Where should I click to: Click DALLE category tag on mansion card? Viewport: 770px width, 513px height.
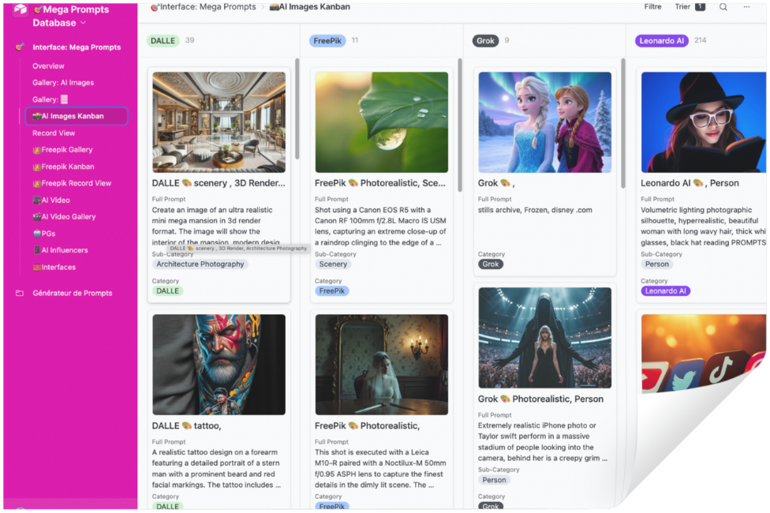coord(167,291)
